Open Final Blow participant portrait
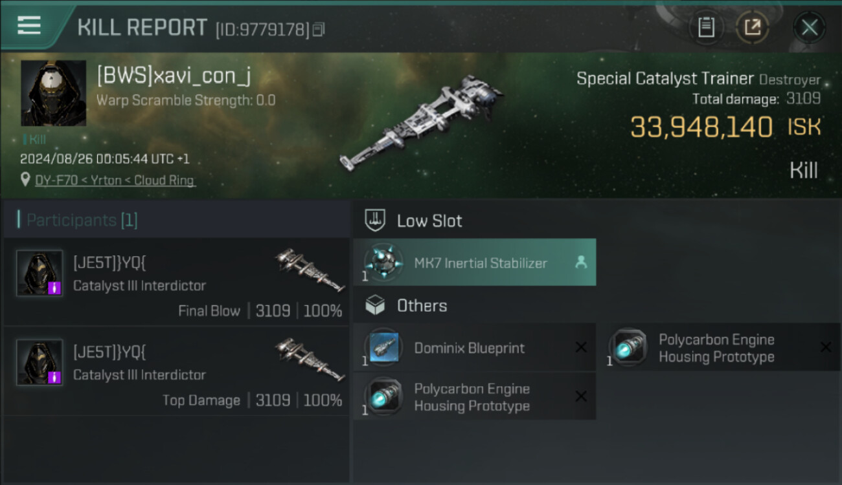The height and width of the screenshot is (485, 842). pyautogui.click(x=40, y=273)
